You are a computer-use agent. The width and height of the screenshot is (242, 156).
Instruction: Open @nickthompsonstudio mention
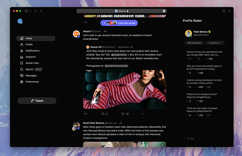[x=116, y=66]
